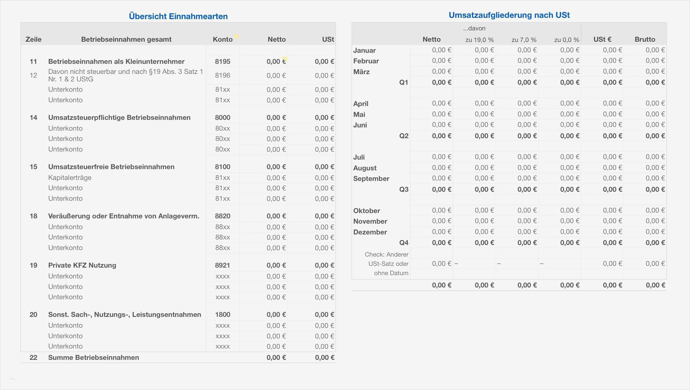Click Konto cell 8196
The image size is (690, 390).
(x=222, y=75)
